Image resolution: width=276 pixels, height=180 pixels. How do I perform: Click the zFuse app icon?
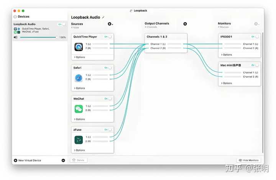(x=79, y=140)
